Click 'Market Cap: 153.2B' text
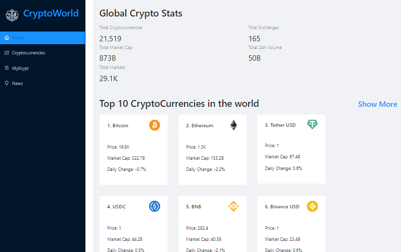Image resolution: width=401 pixels, height=252 pixels. [205, 158]
